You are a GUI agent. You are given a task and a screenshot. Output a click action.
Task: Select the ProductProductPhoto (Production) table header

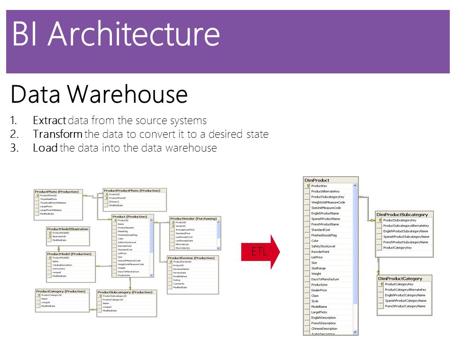135,190
